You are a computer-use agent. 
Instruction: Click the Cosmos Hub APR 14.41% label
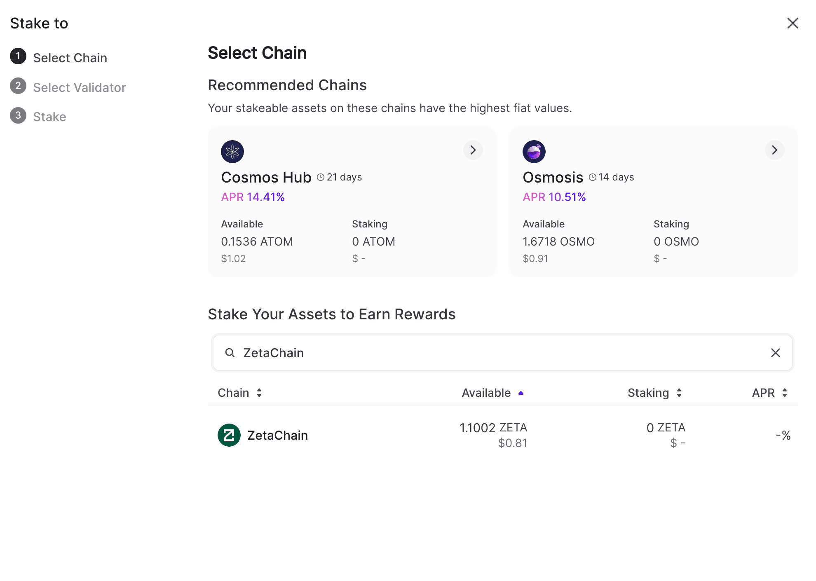(253, 197)
